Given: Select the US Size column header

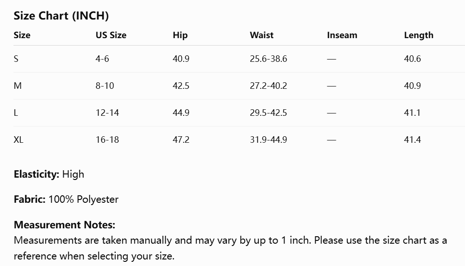Looking at the screenshot, I should coord(111,35).
